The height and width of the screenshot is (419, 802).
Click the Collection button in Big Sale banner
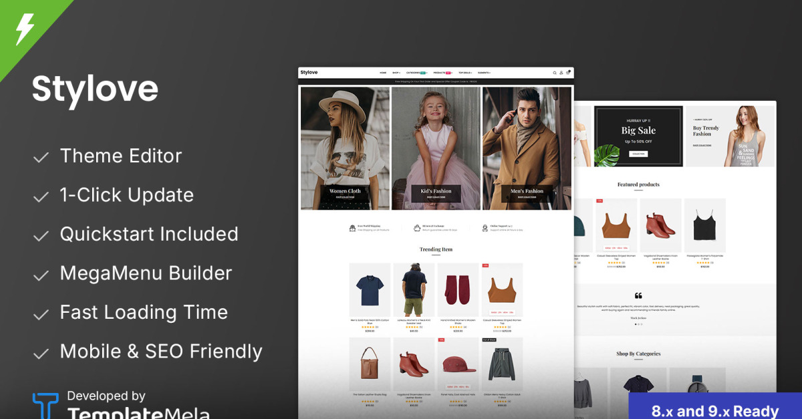pos(638,154)
